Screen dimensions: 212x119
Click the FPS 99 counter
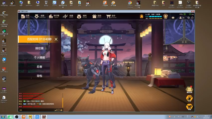coord(183,14)
